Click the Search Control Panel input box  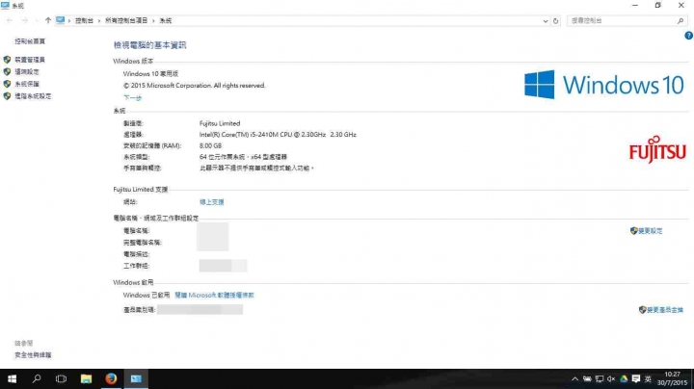pyautogui.click(x=627, y=21)
